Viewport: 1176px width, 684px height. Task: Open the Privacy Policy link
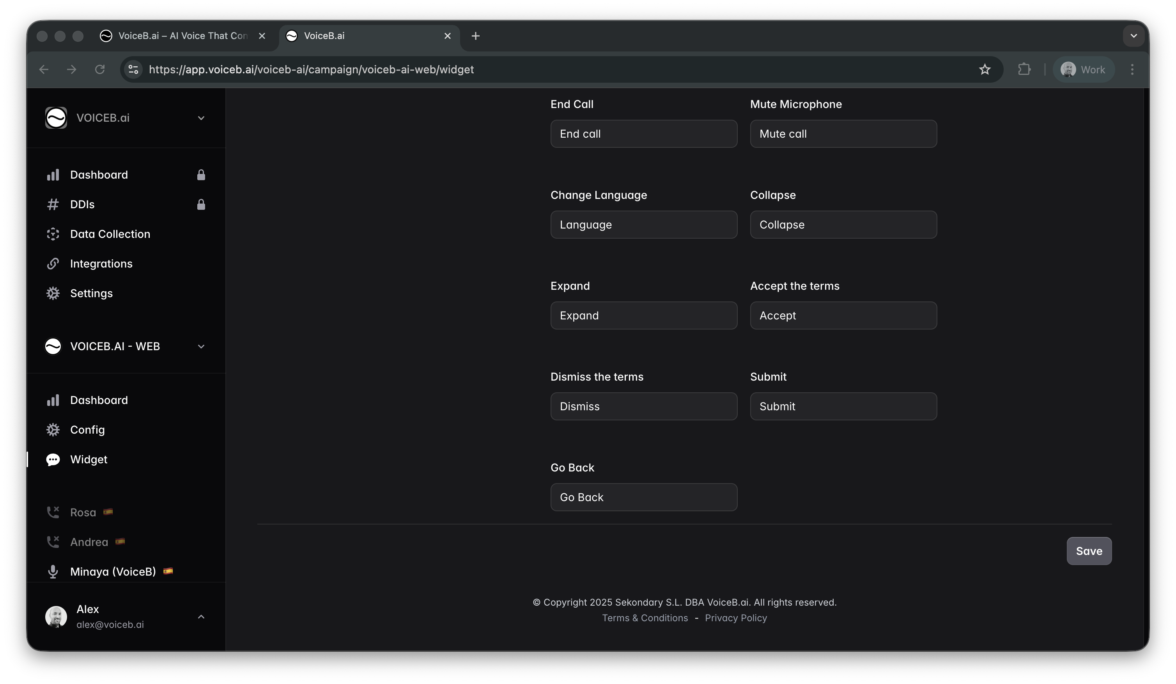point(735,618)
